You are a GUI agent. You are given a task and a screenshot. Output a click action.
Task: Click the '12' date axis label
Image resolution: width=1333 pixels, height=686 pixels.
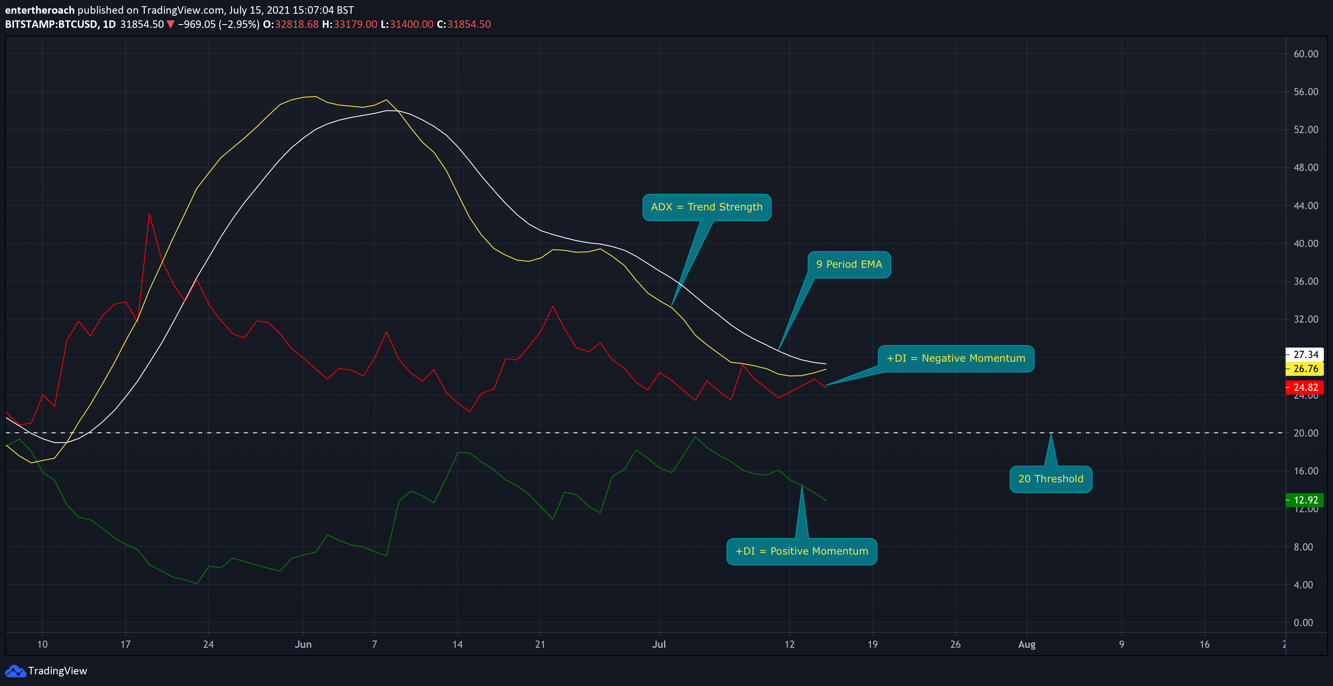[x=789, y=645]
